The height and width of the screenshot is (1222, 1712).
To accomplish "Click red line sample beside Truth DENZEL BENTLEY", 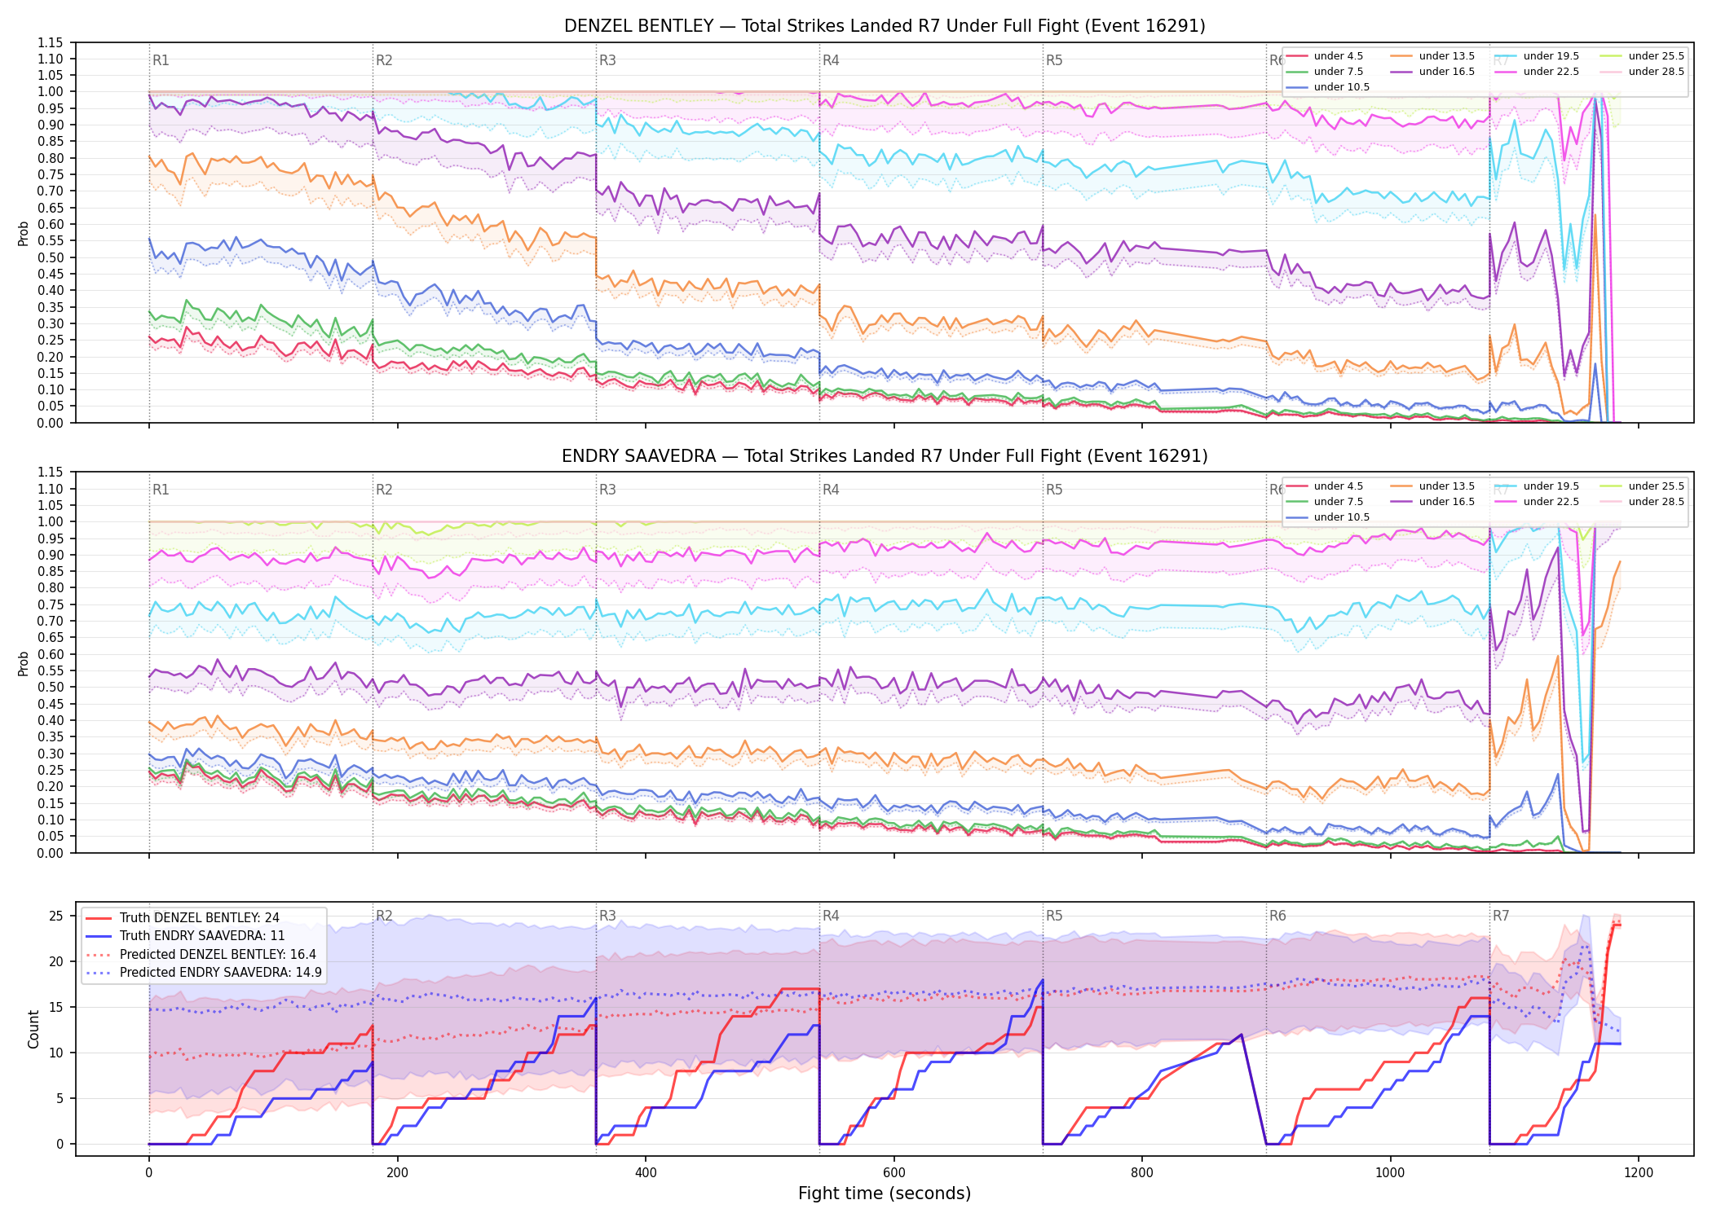I will (x=99, y=918).
